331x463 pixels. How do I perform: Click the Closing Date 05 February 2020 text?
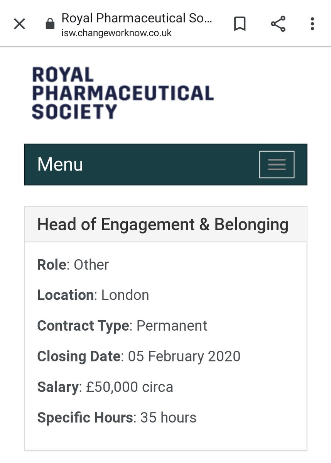(x=139, y=356)
